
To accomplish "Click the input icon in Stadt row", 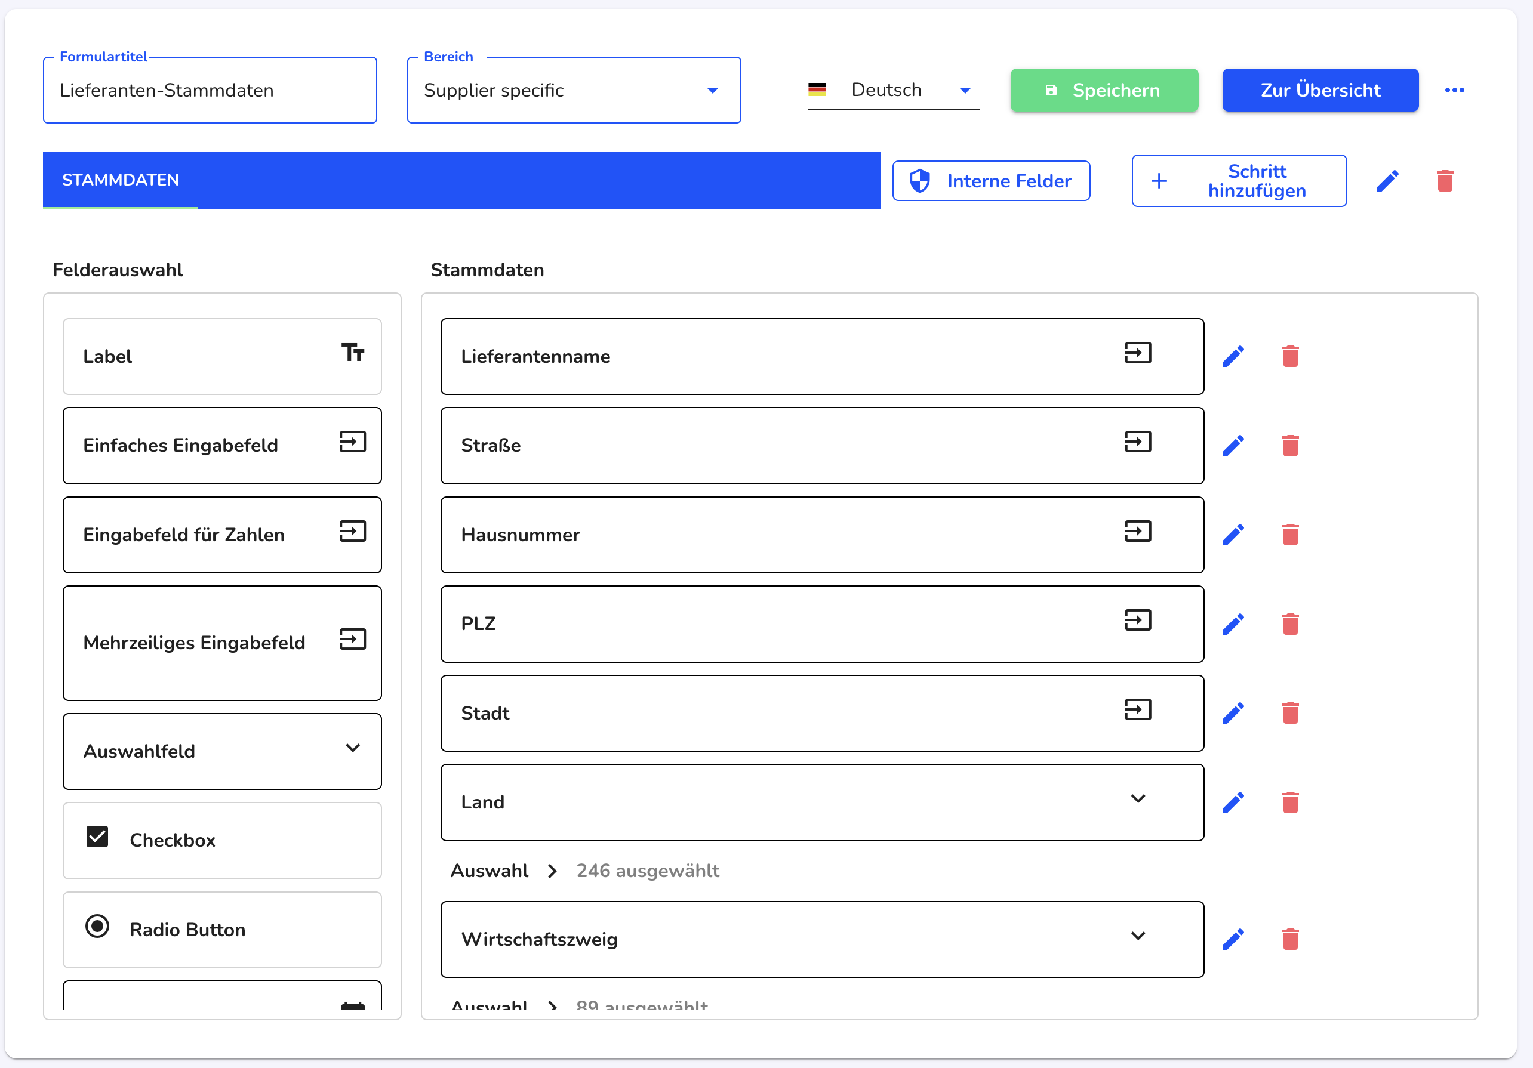I will (x=1138, y=709).
